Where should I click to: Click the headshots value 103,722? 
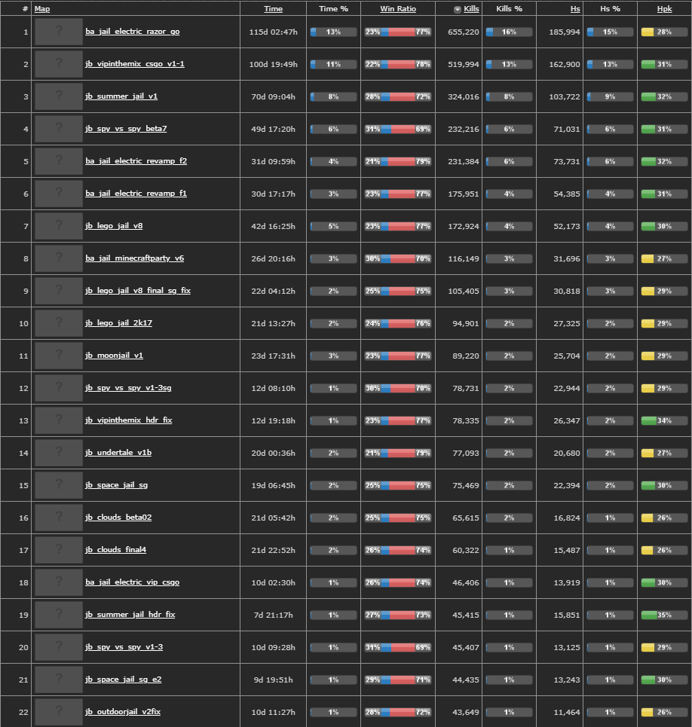point(565,97)
